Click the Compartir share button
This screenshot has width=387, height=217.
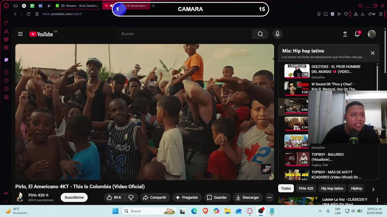click(154, 197)
